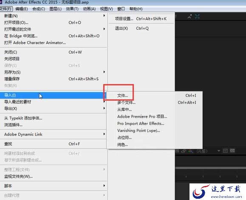Toggle the eye show-snapshot icon

[184, 151]
